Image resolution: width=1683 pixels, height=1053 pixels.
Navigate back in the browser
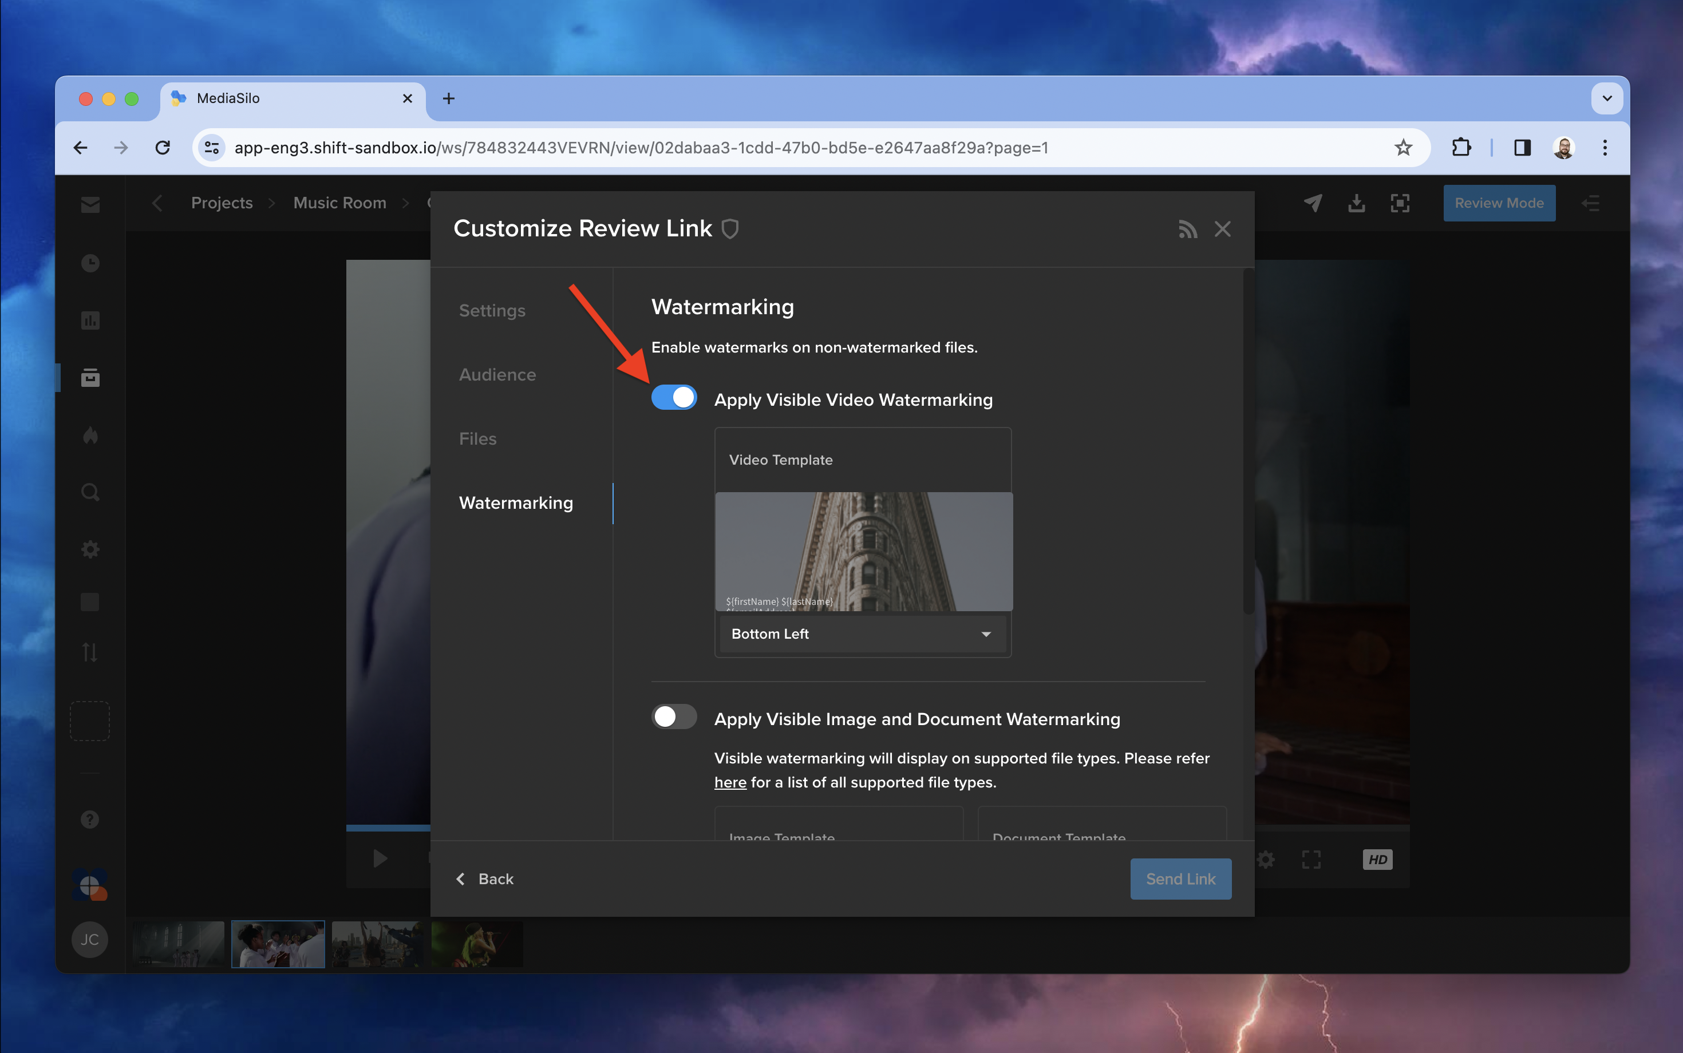pos(81,148)
